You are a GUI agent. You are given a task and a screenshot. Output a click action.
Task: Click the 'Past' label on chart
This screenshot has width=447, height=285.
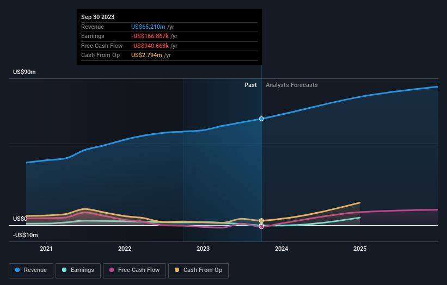pos(250,85)
